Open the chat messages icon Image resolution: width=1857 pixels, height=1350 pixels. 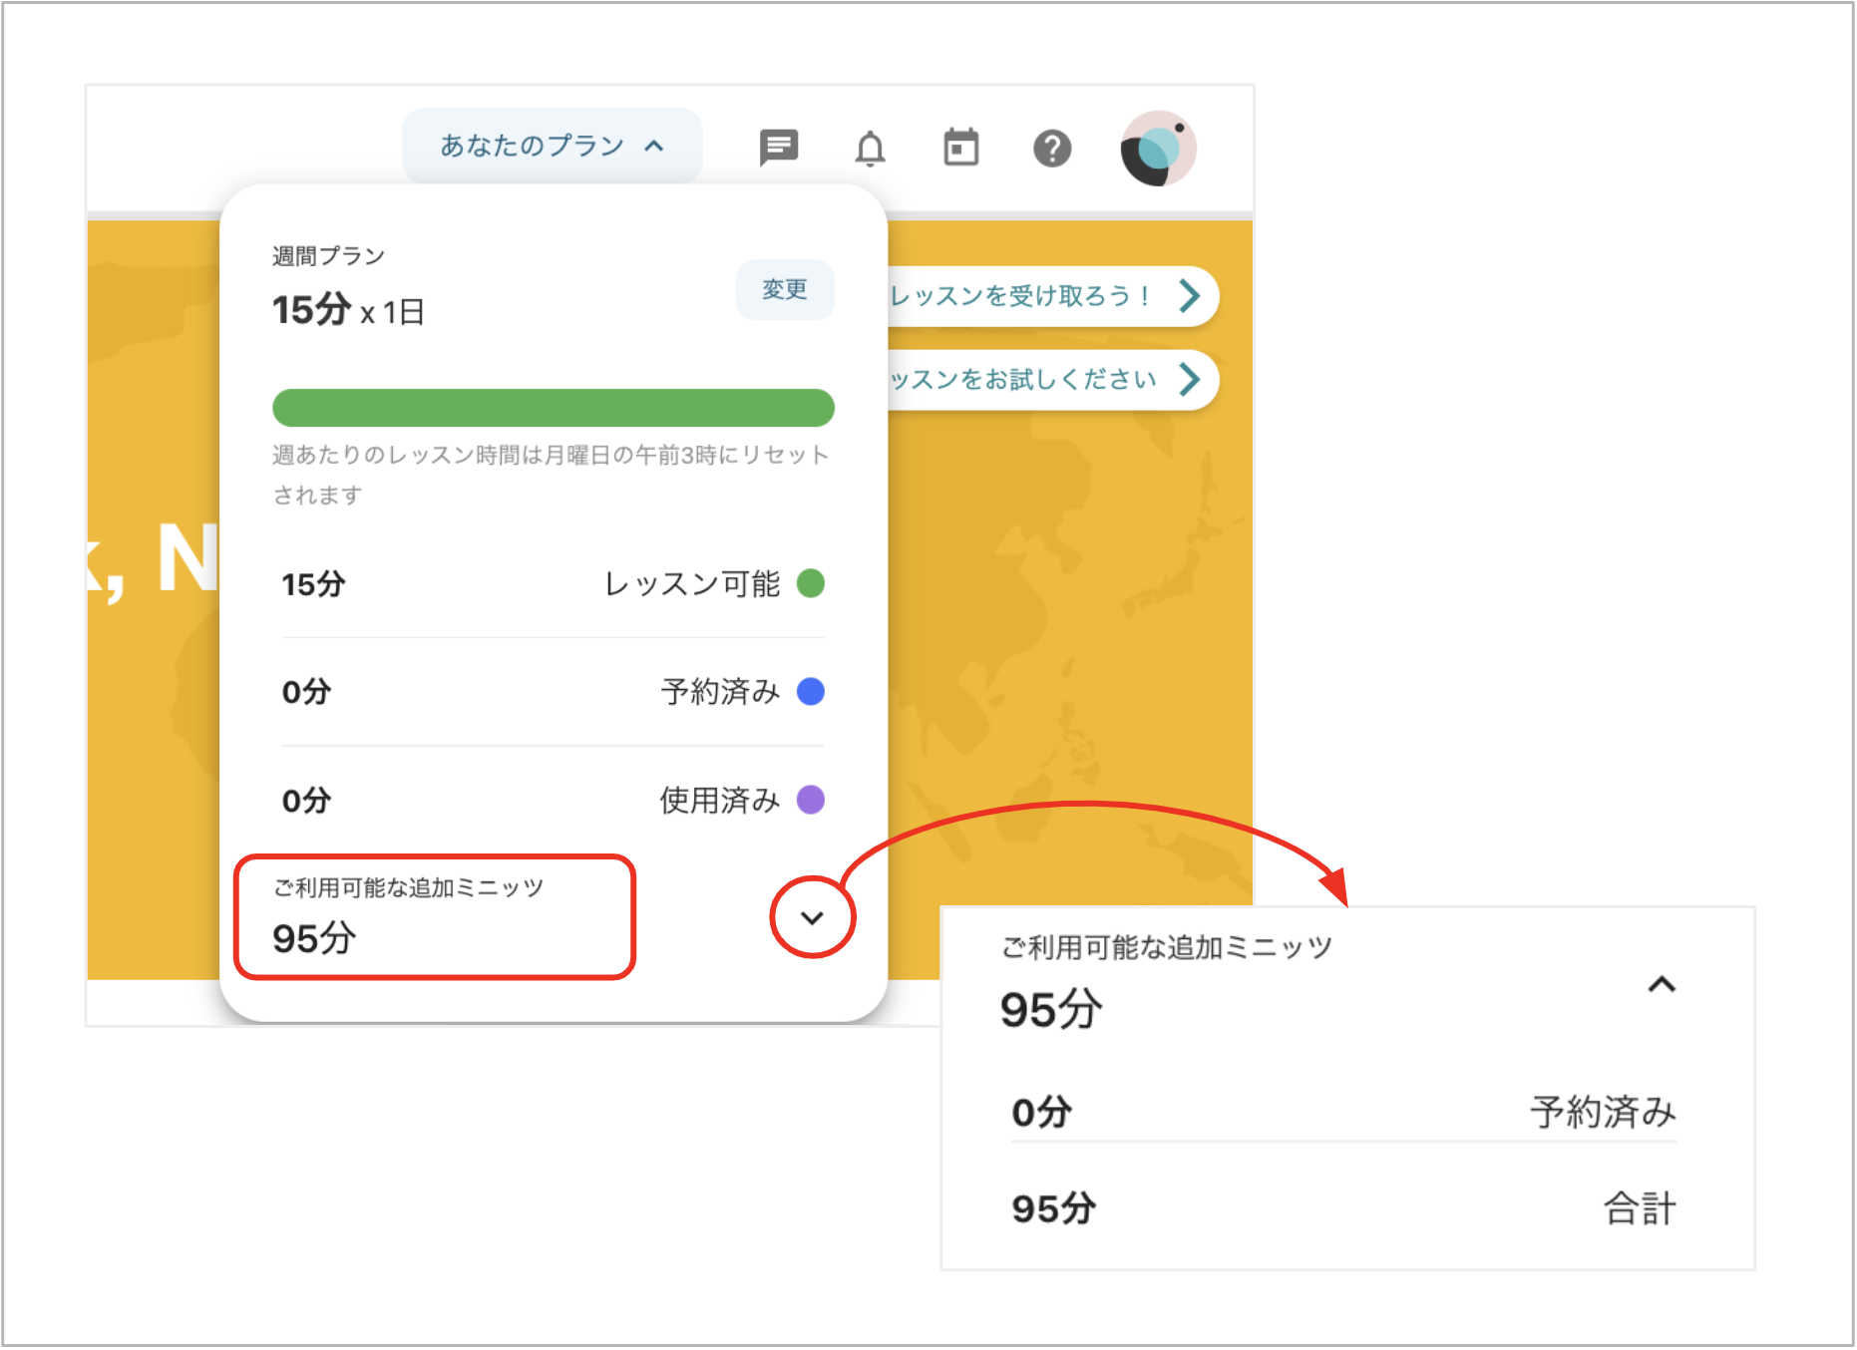tap(778, 148)
